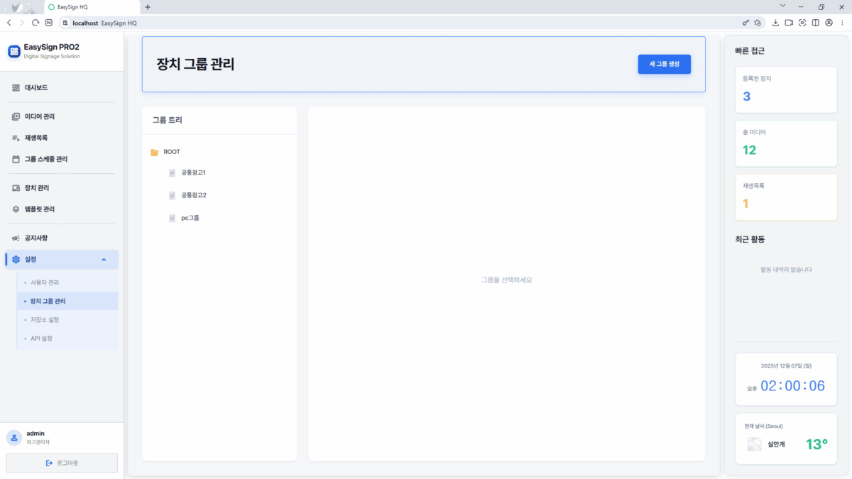The height and width of the screenshot is (479, 852).
Task: Select 공통광고1 in group tree
Action: pyautogui.click(x=193, y=172)
